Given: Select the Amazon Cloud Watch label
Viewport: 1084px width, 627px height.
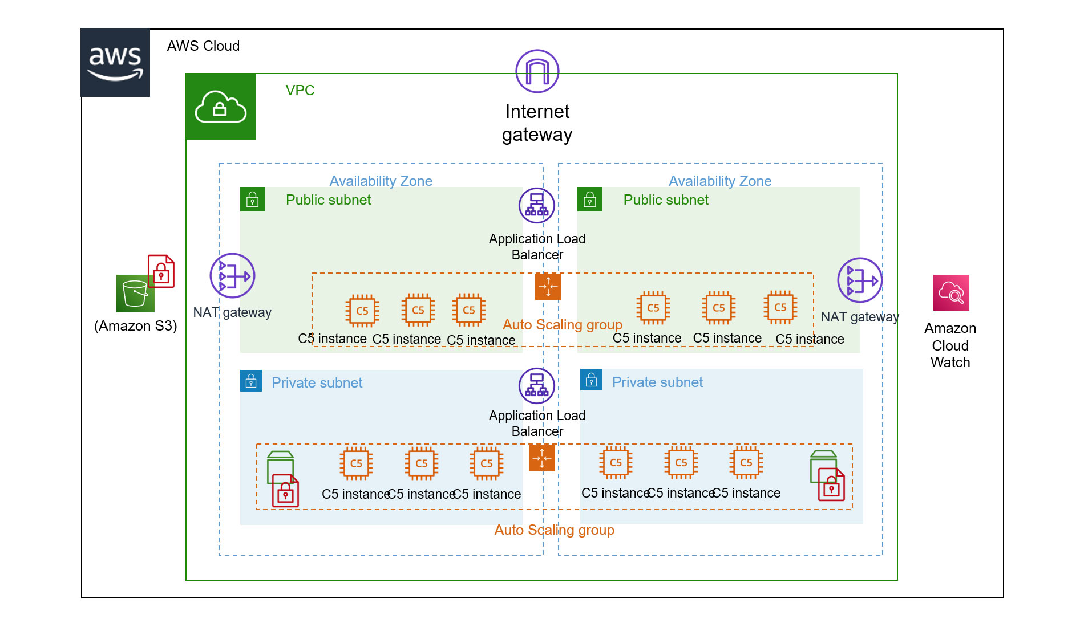Looking at the screenshot, I should pyautogui.click(x=950, y=345).
